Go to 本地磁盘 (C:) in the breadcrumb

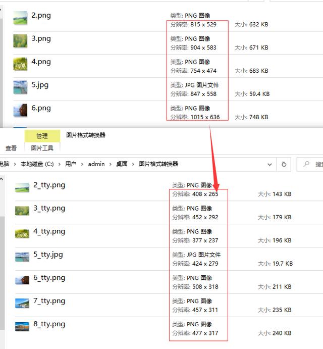(x=37, y=164)
